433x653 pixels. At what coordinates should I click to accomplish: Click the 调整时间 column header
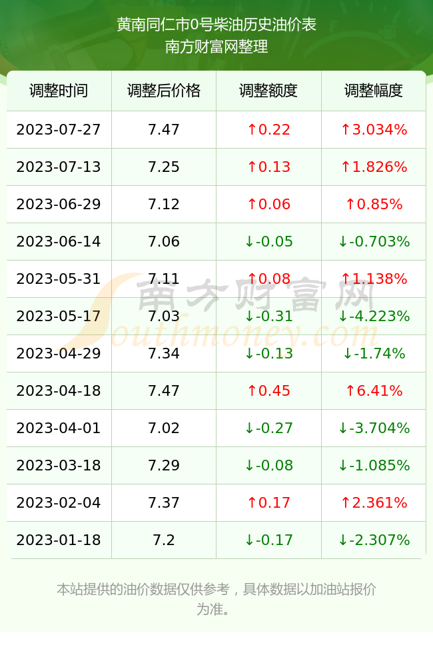(59, 91)
